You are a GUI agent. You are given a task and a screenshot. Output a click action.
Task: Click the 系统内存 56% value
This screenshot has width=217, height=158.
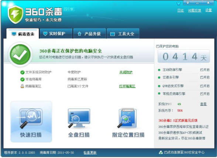[x=180, y=110]
